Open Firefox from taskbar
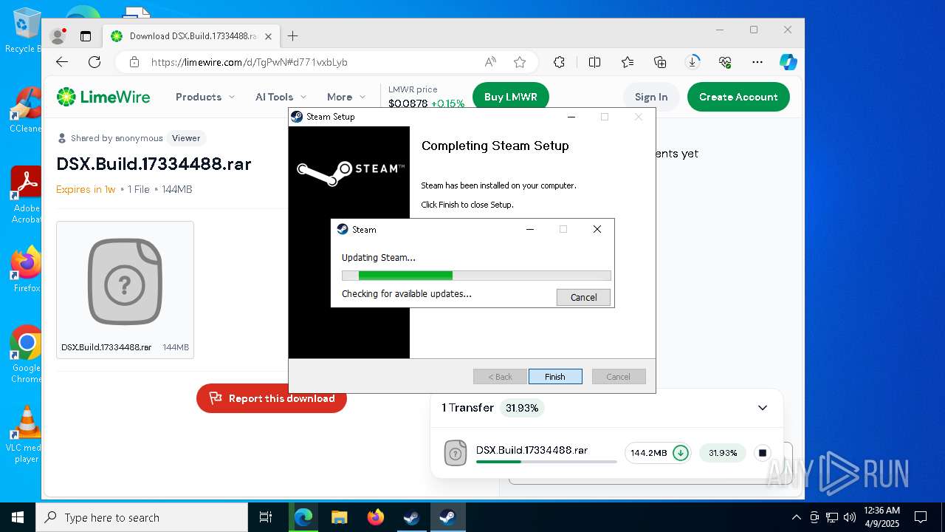945x532 pixels. [x=376, y=517]
